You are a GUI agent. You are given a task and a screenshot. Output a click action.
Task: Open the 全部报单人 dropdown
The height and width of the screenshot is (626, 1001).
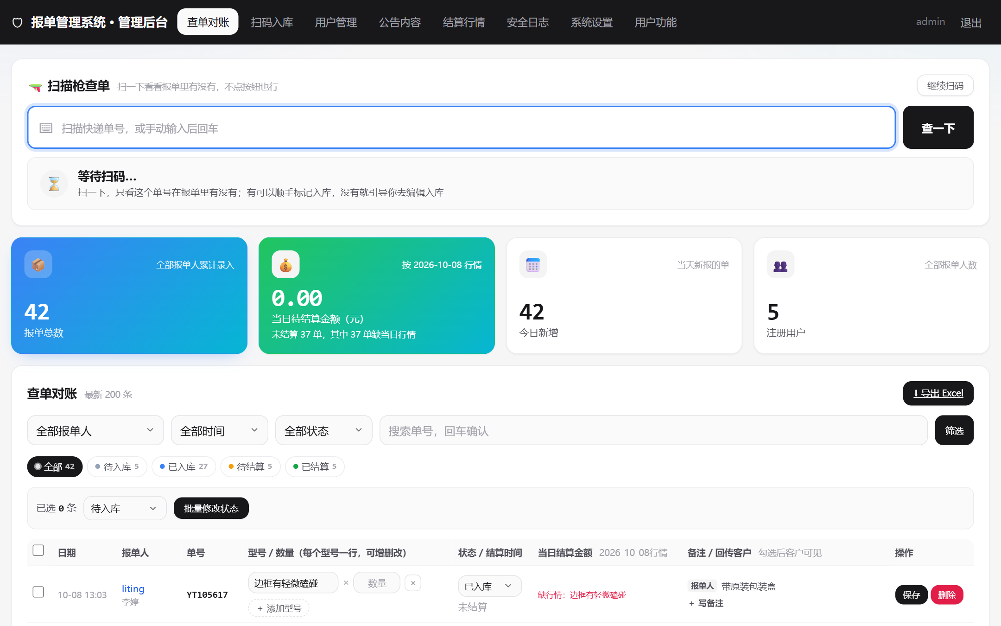pyautogui.click(x=95, y=430)
